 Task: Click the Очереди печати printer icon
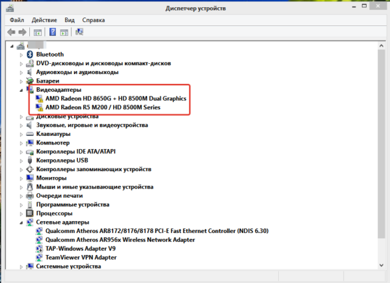point(30,196)
